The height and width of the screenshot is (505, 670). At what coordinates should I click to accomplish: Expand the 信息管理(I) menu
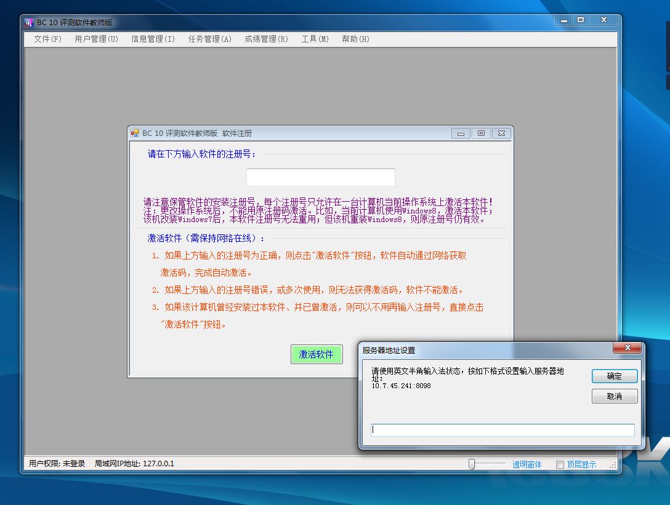[153, 39]
